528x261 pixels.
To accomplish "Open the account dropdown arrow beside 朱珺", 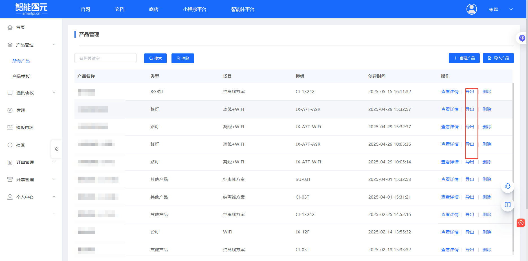I will pos(511,9).
